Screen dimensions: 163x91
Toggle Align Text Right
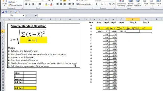click(64, 4)
